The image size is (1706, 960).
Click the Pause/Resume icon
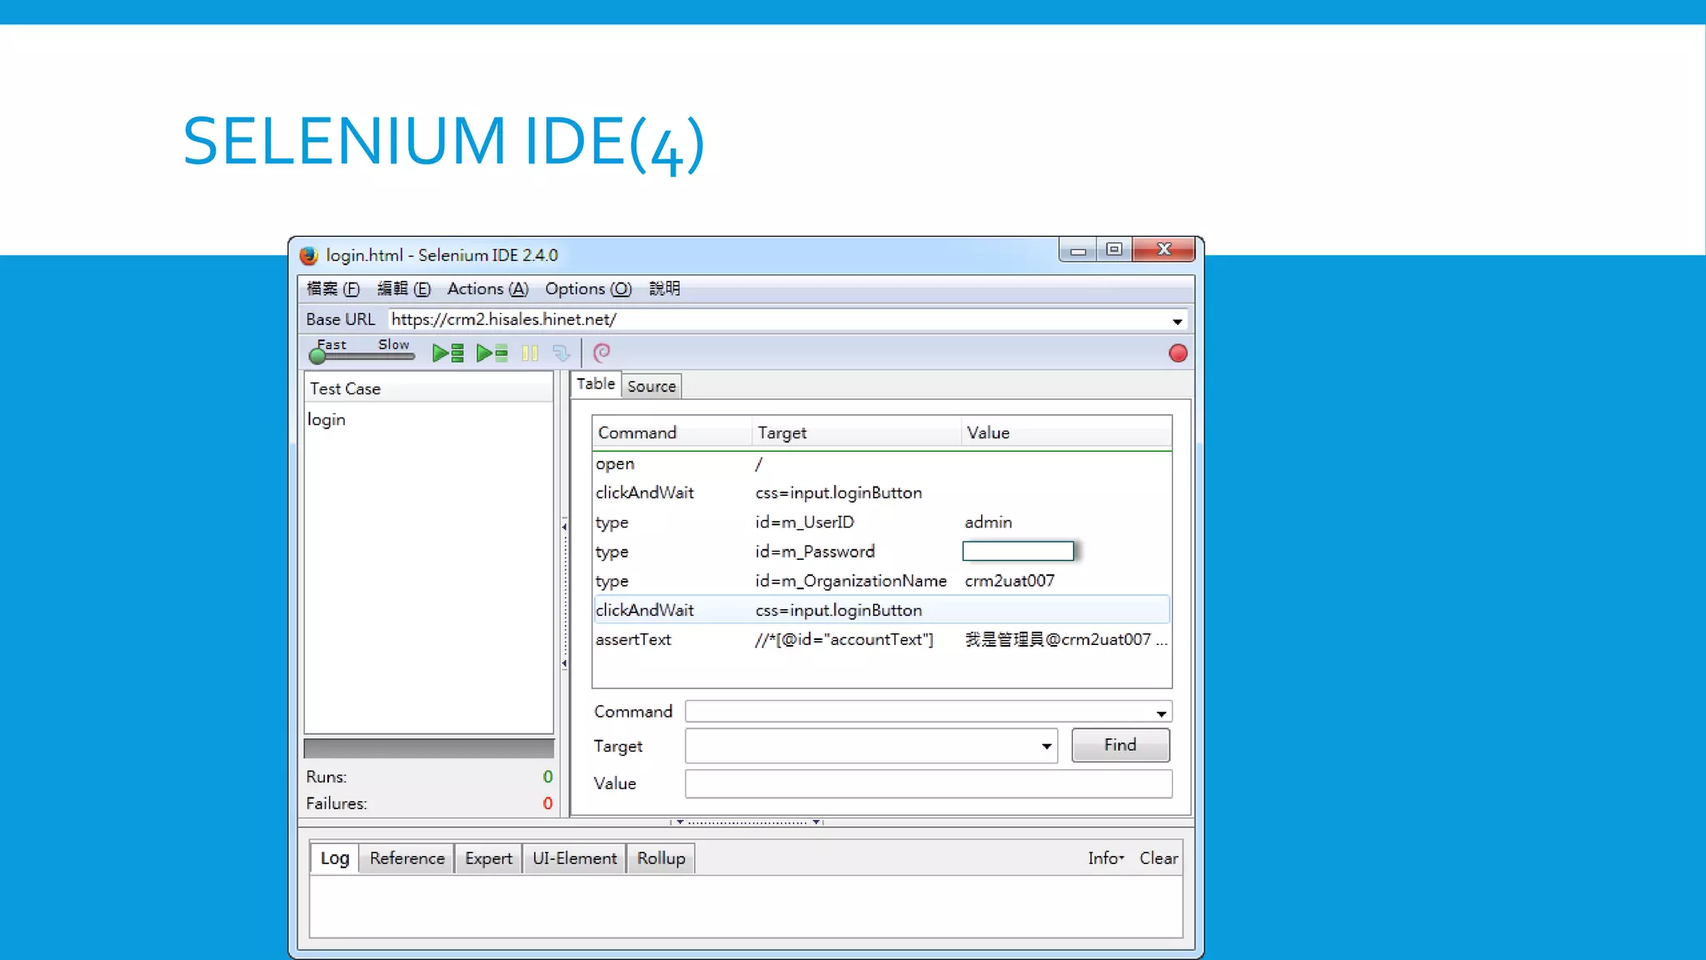coord(530,353)
